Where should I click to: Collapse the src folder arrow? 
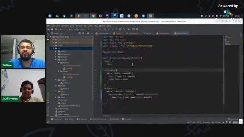[x=53, y=48]
